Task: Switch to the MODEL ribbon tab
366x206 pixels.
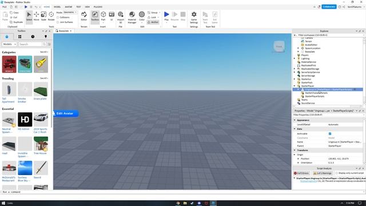Action: [57, 7]
